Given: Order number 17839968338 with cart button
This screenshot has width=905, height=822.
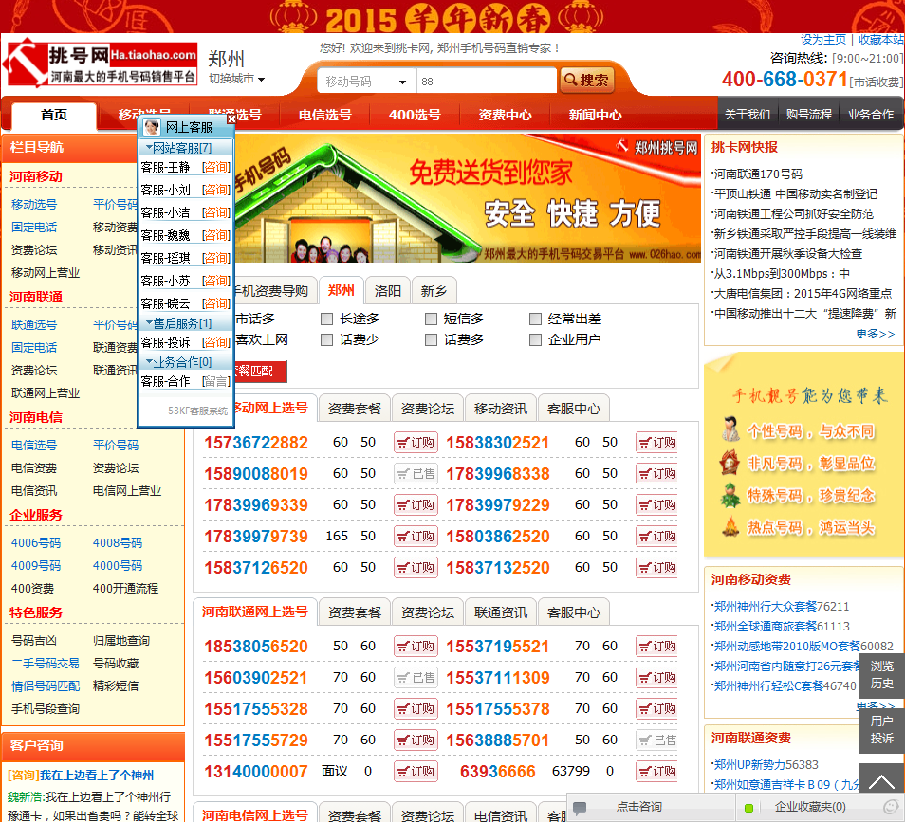Looking at the screenshot, I should pos(657,474).
